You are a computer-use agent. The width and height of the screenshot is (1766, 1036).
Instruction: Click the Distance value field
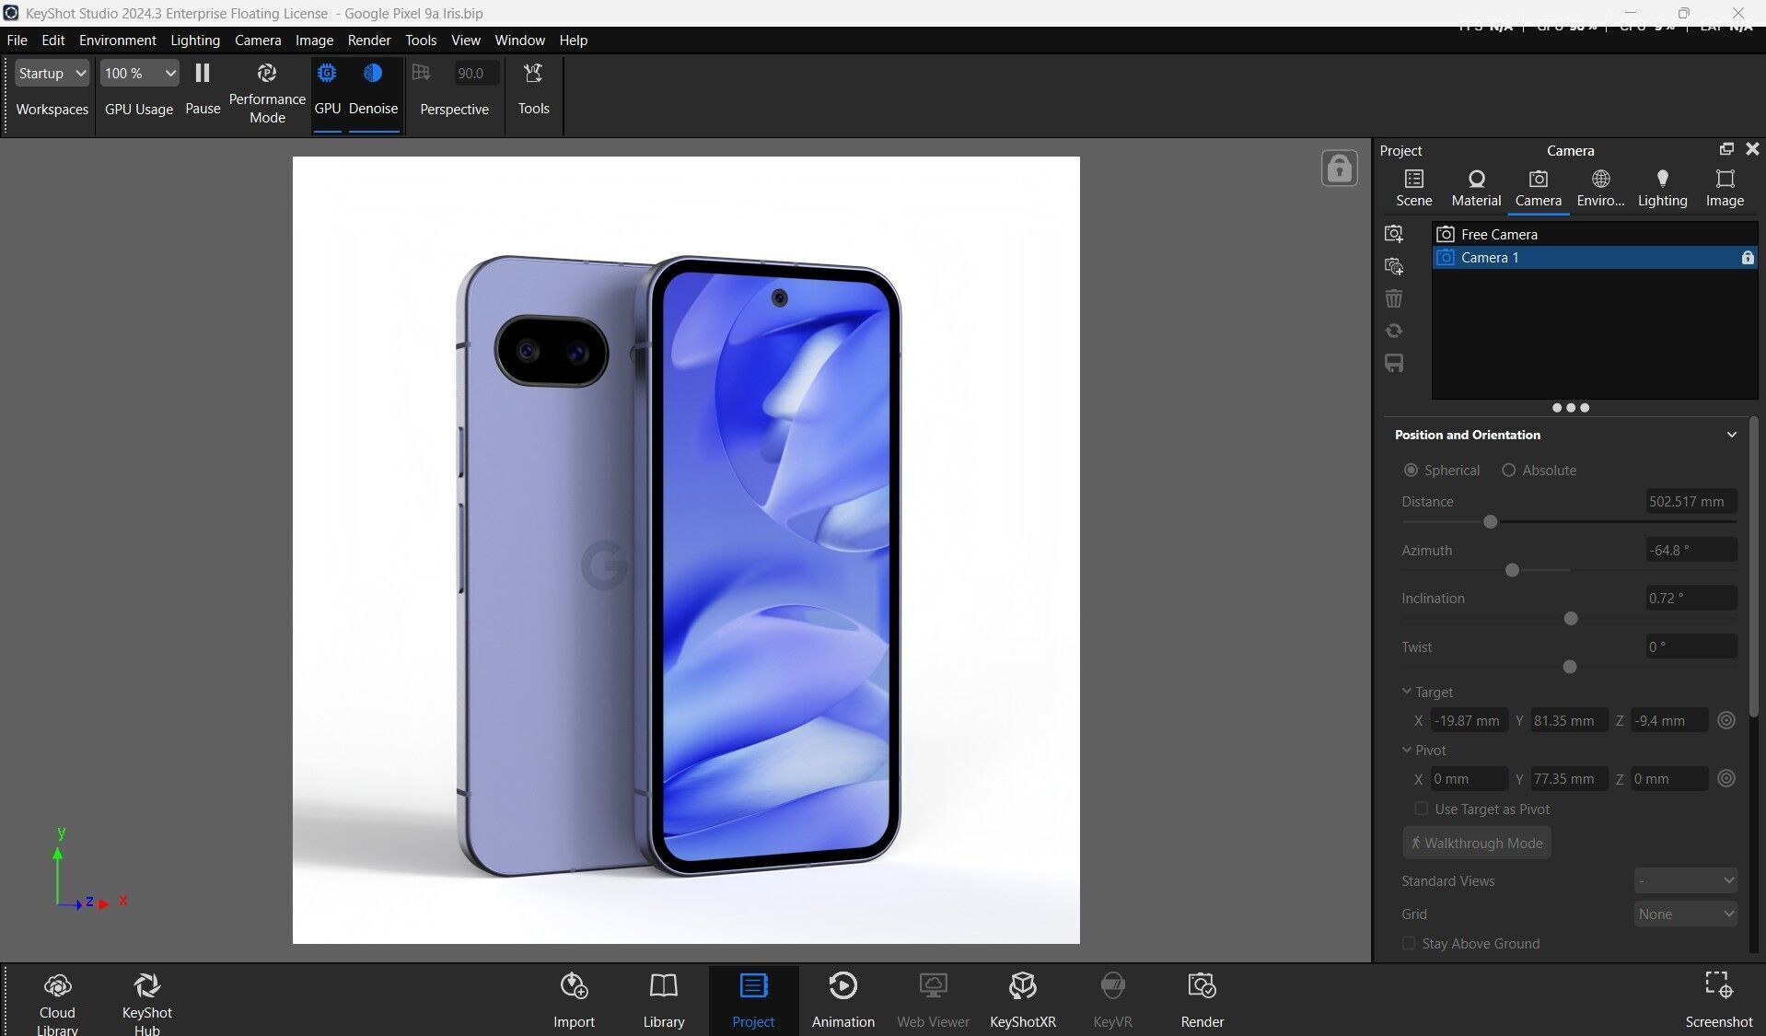(1690, 502)
